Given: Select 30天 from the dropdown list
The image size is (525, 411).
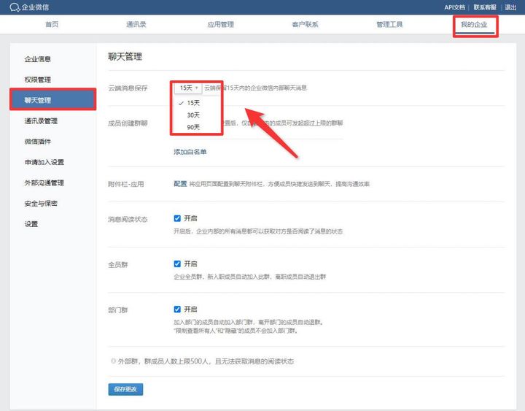Looking at the screenshot, I should point(193,115).
